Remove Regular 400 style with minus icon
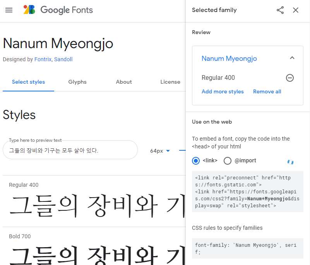The width and height of the screenshot is (310, 265). (x=289, y=78)
